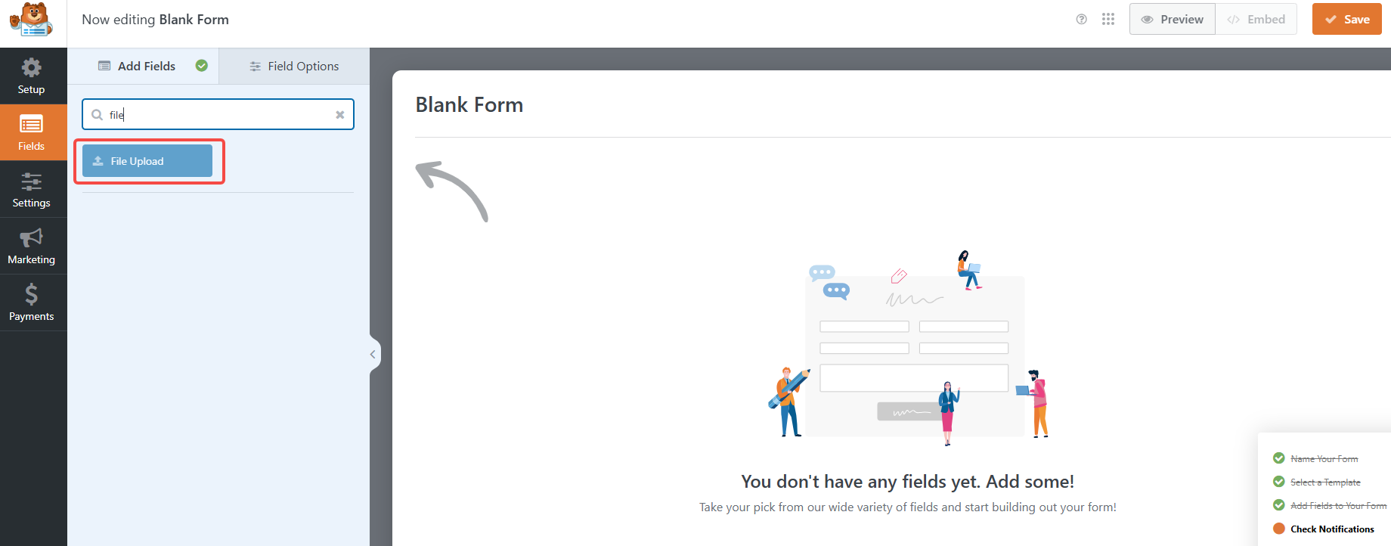The image size is (1391, 546).
Task: Click the Name Your Form checklist item
Action: 1324,459
